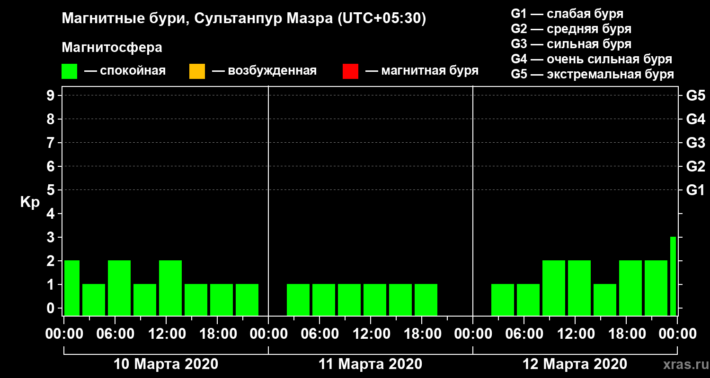Click the '11 Марта 2020' date label
Viewport: 710px width, 378px height.
370,364
